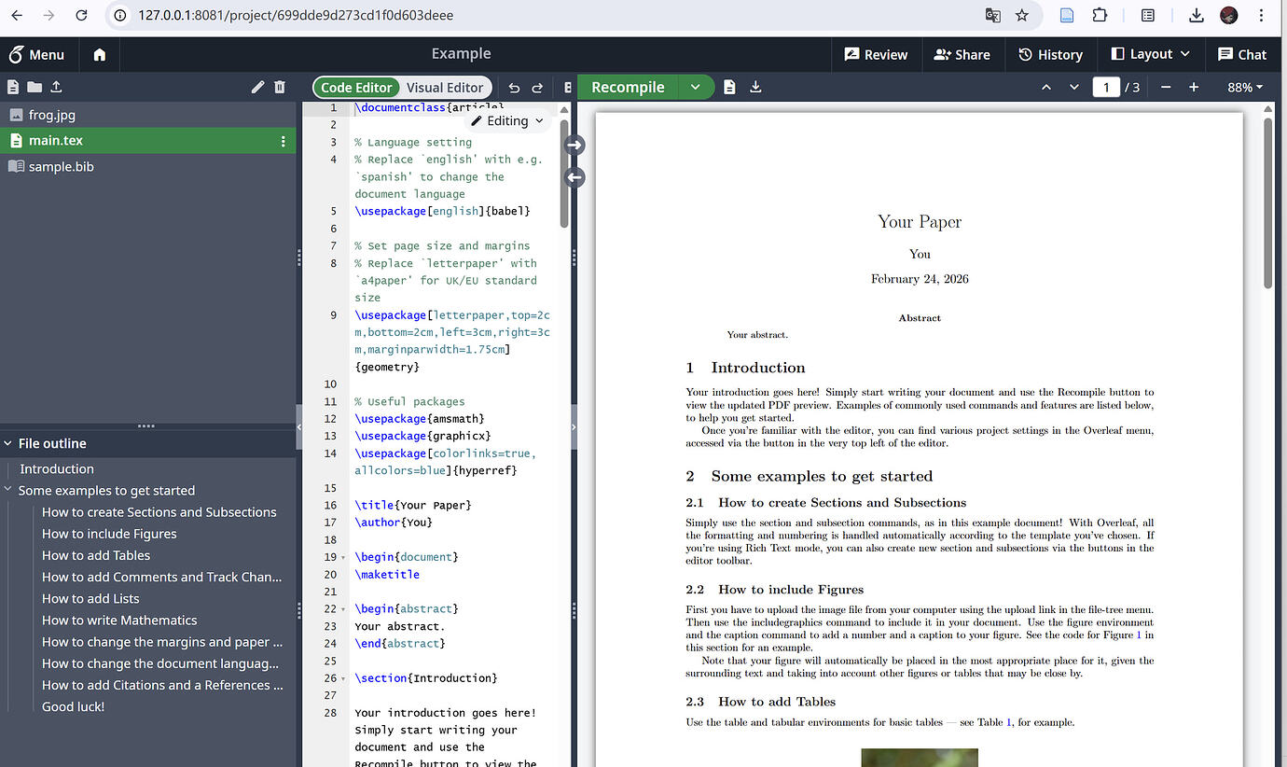The image size is (1287, 767).
Task: Zoom in PDF with plus icon
Action: (x=1194, y=87)
